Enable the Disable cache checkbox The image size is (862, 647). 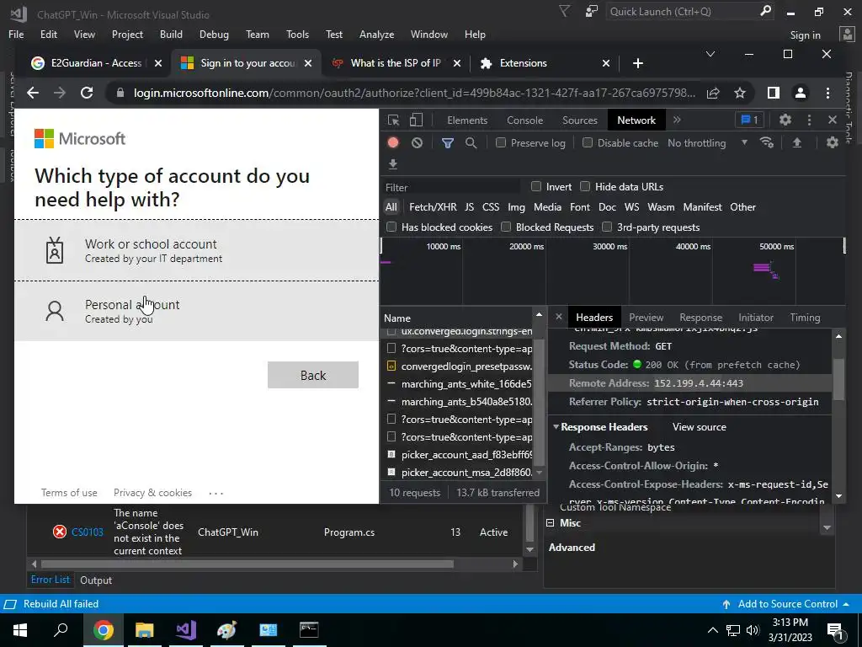pos(587,142)
